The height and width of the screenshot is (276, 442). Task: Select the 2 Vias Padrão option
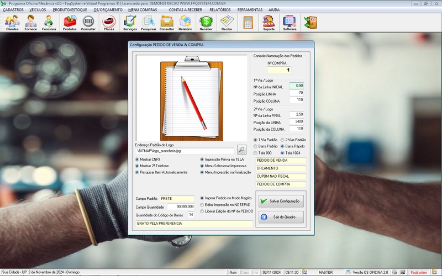(x=282, y=140)
